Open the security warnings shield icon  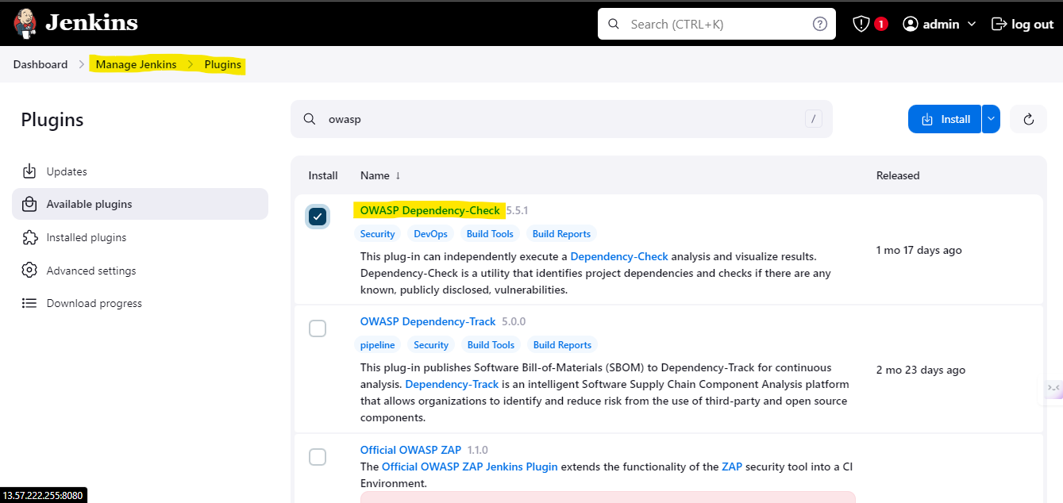coord(861,24)
